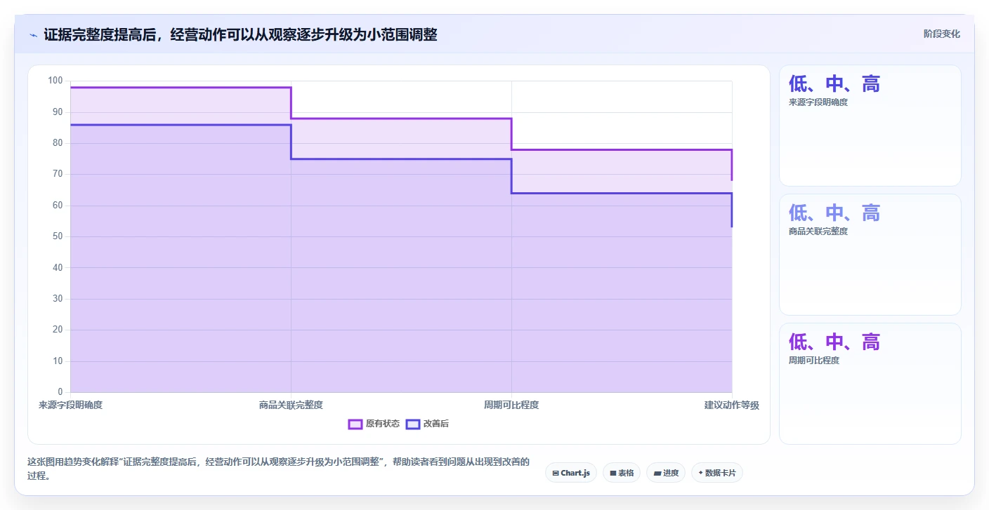This screenshot has width=989, height=510.
Task: Click the 周期可比程度 x-axis label
Action: point(511,405)
